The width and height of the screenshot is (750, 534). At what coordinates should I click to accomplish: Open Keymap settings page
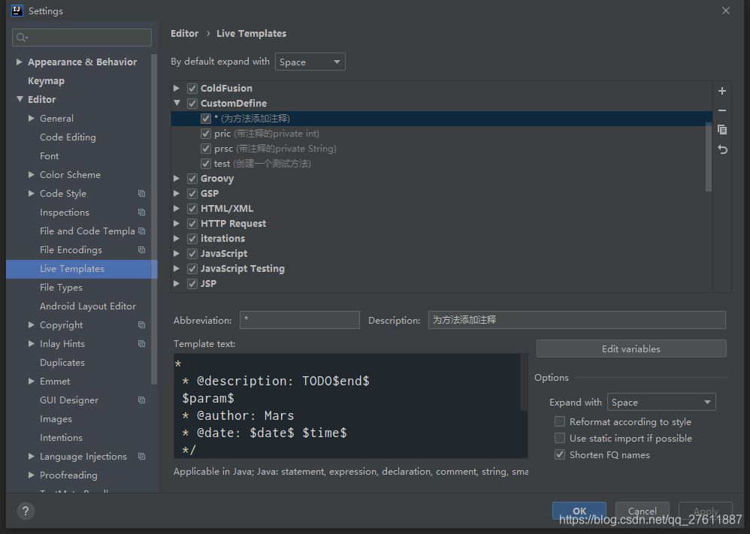46,81
